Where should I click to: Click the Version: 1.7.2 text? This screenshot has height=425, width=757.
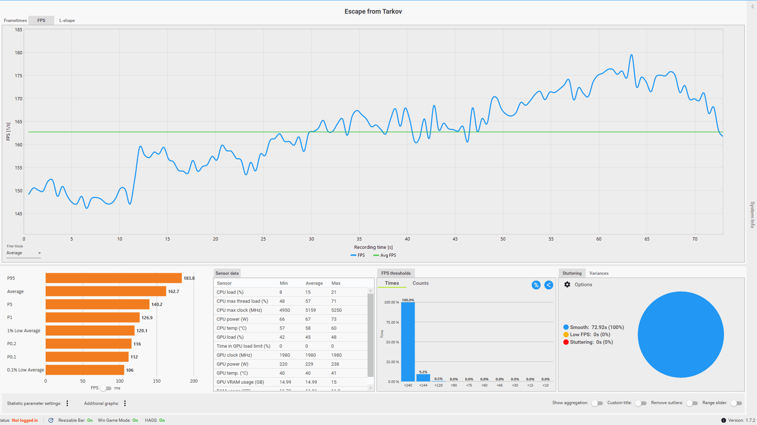[742, 420]
